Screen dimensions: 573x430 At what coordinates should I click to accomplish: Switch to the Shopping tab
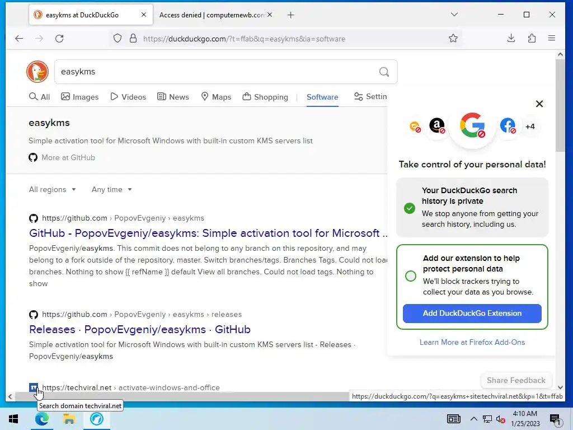point(265,97)
